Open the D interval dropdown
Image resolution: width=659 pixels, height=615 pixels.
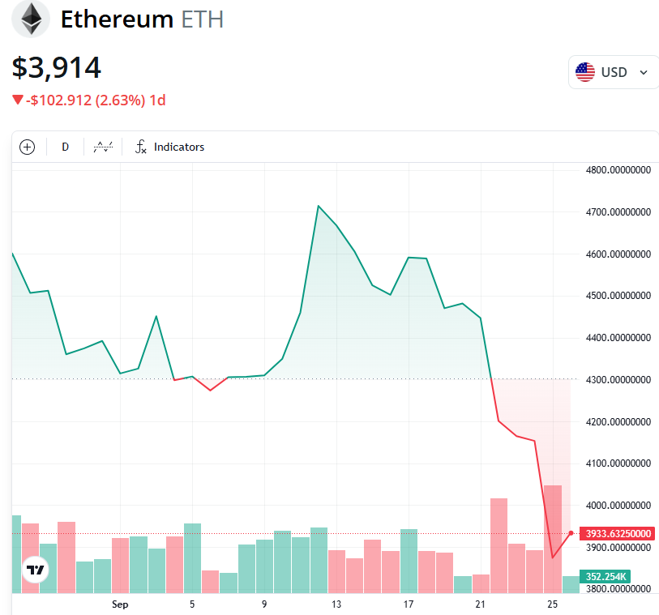point(65,147)
